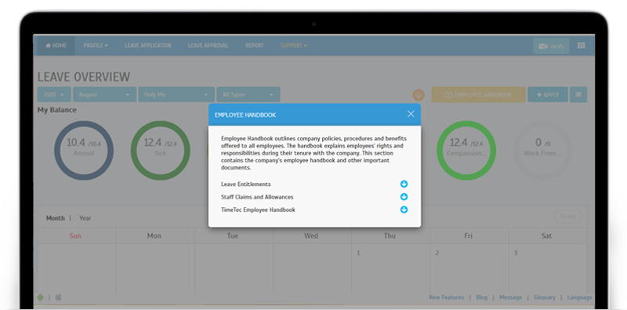
Task: Switch calendar to Year view
Action: (x=85, y=218)
